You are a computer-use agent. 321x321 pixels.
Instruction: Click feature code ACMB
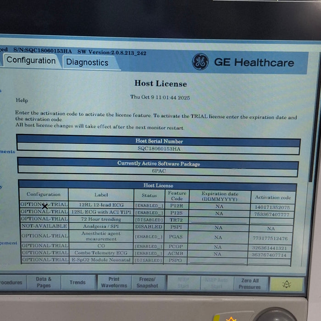pyautogui.click(x=175, y=254)
